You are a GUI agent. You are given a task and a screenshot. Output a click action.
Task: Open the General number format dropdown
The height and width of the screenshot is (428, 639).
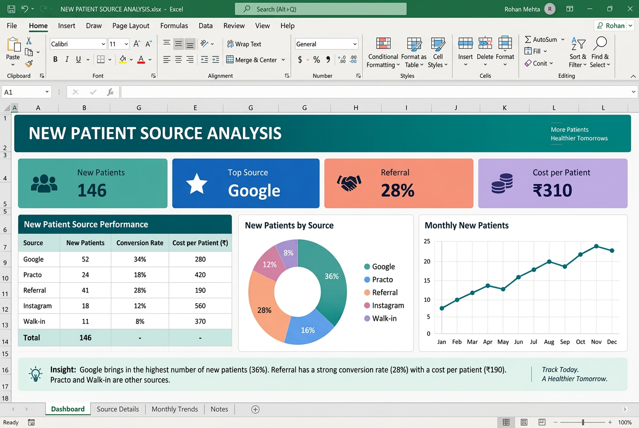pos(355,44)
